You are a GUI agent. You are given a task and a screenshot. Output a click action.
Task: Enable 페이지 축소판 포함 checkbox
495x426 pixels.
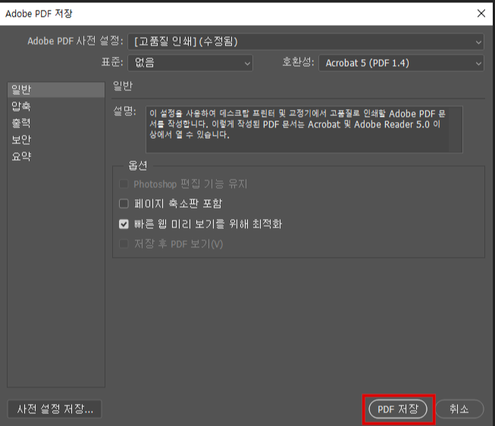124,204
